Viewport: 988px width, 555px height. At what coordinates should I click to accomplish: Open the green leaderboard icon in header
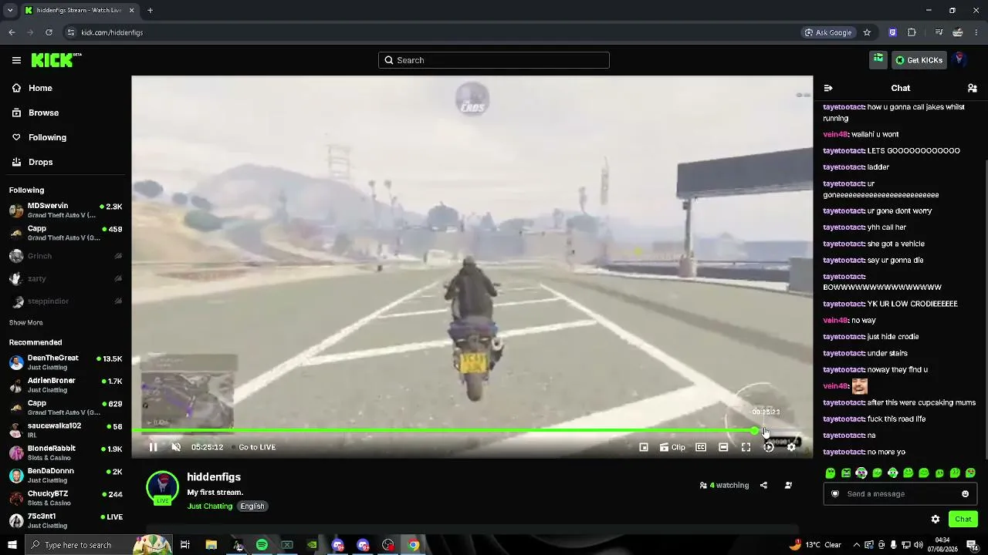click(878, 59)
